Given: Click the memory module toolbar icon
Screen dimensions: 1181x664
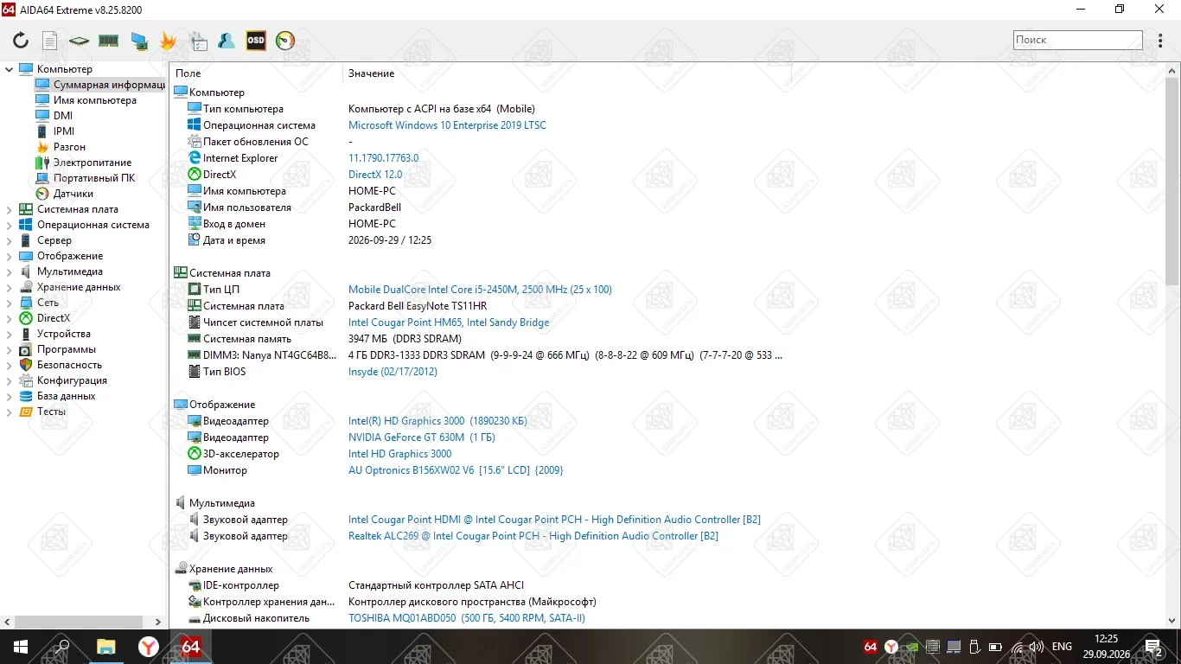Looking at the screenshot, I should [x=108, y=41].
